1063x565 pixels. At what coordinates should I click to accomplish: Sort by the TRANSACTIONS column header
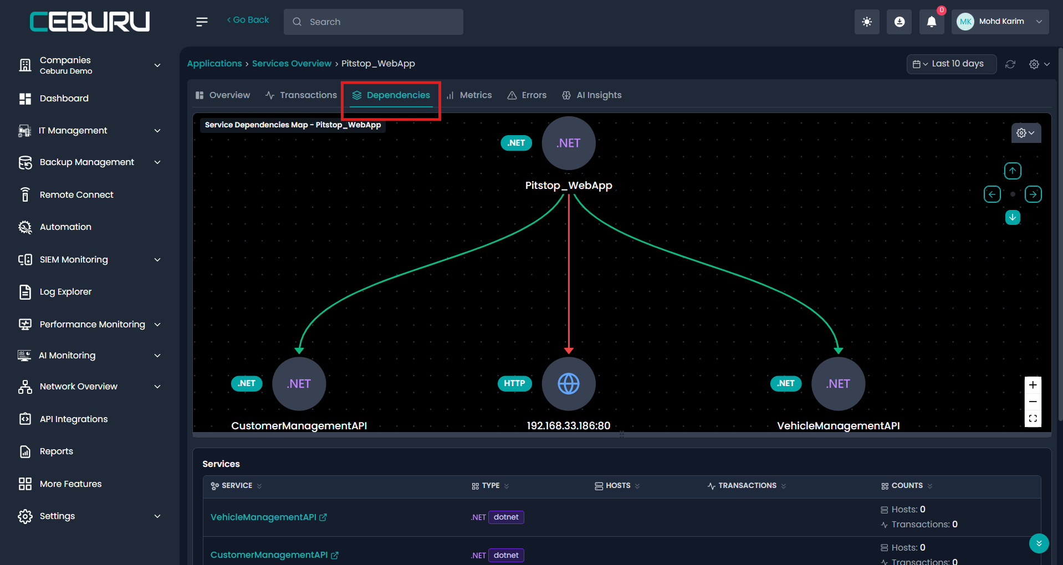click(x=747, y=486)
